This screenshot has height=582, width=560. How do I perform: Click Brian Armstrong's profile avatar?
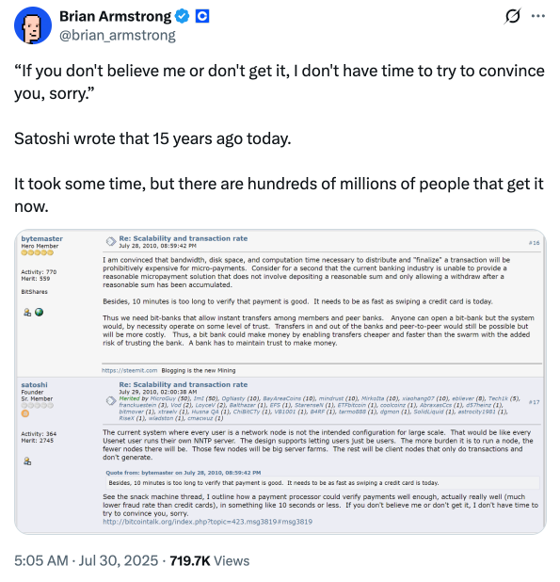click(x=33, y=25)
